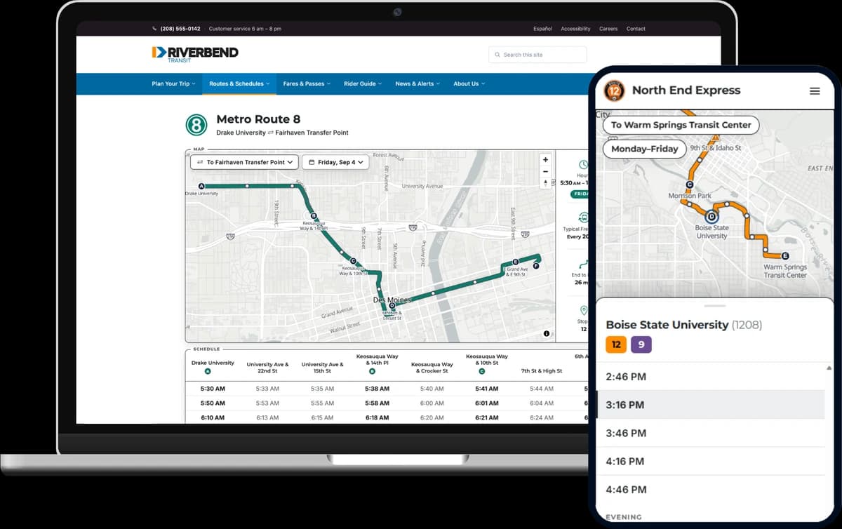Click the clock hours icon in the side panel

point(583,165)
